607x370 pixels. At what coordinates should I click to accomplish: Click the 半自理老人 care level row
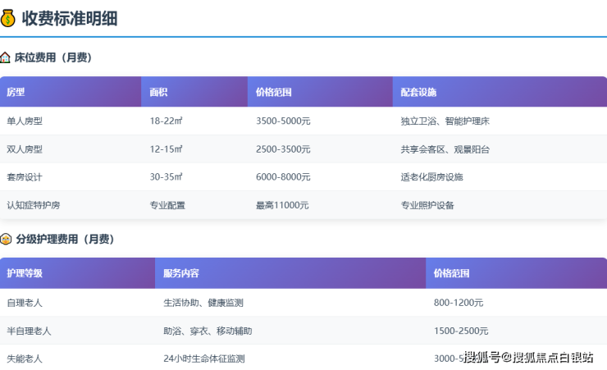click(x=29, y=331)
